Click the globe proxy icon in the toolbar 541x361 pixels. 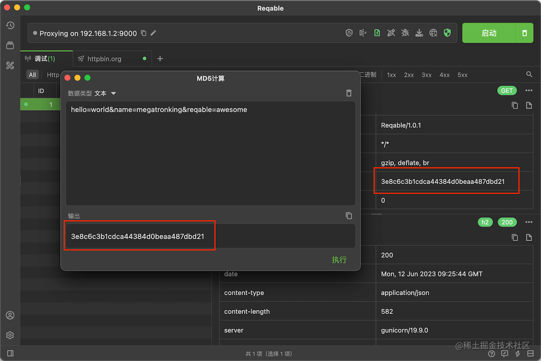point(433,33)
